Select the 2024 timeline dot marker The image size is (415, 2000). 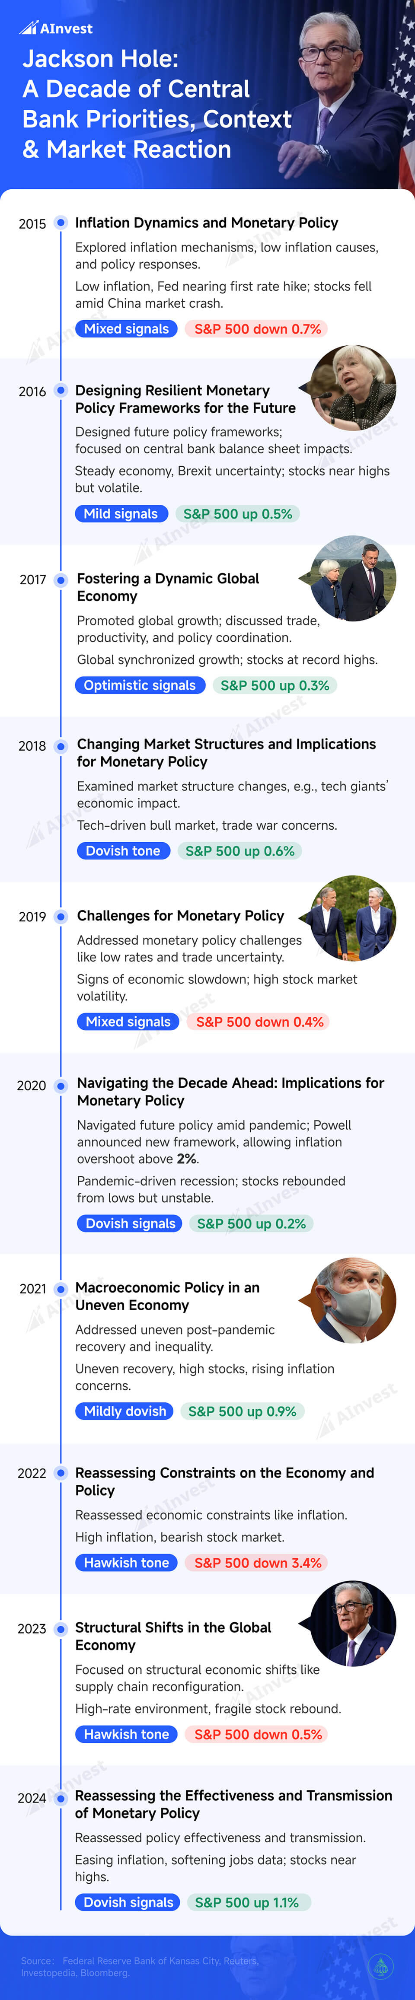61,1797
